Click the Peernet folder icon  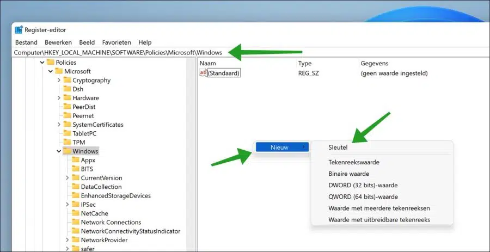pyautogui.click(x=67, y=115)
